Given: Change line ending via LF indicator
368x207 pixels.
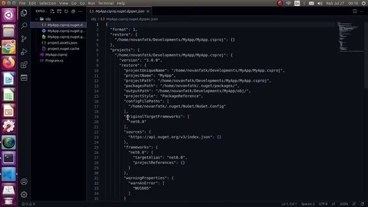Looking at the screenshot, I should coord(333,204).
